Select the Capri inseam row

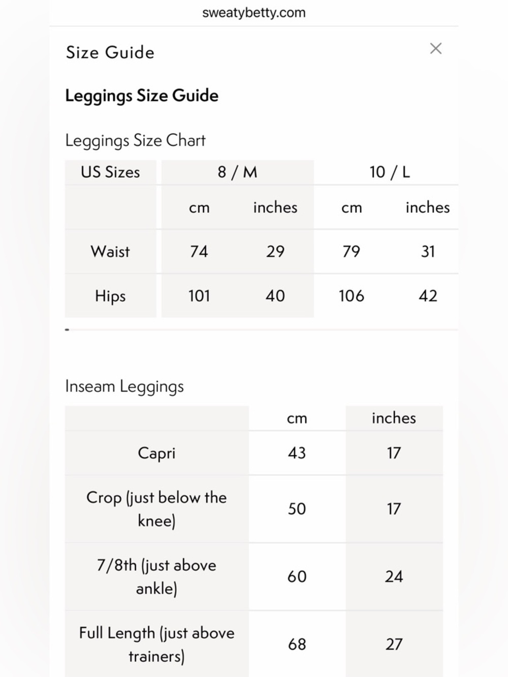click(x=254, y=453)
